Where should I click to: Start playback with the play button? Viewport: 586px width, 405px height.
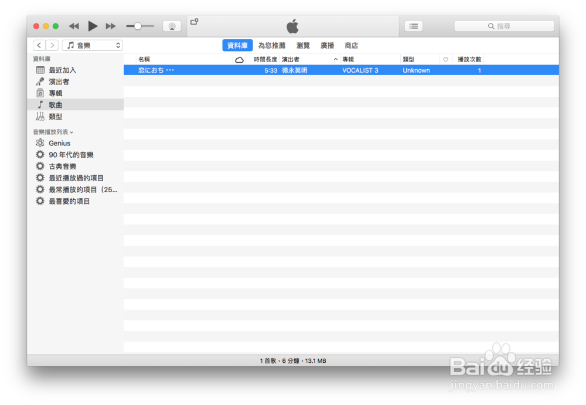click(x=93, y=26)
